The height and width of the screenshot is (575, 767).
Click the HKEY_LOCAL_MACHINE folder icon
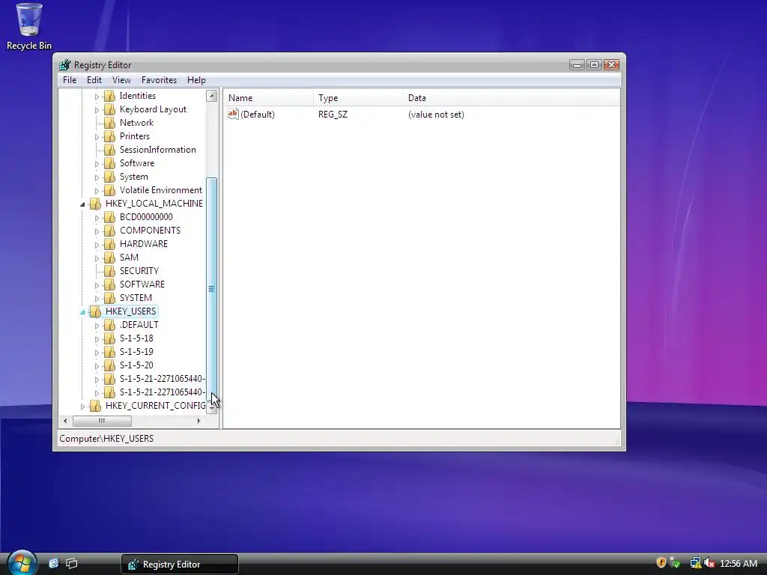tap(95, 204)
